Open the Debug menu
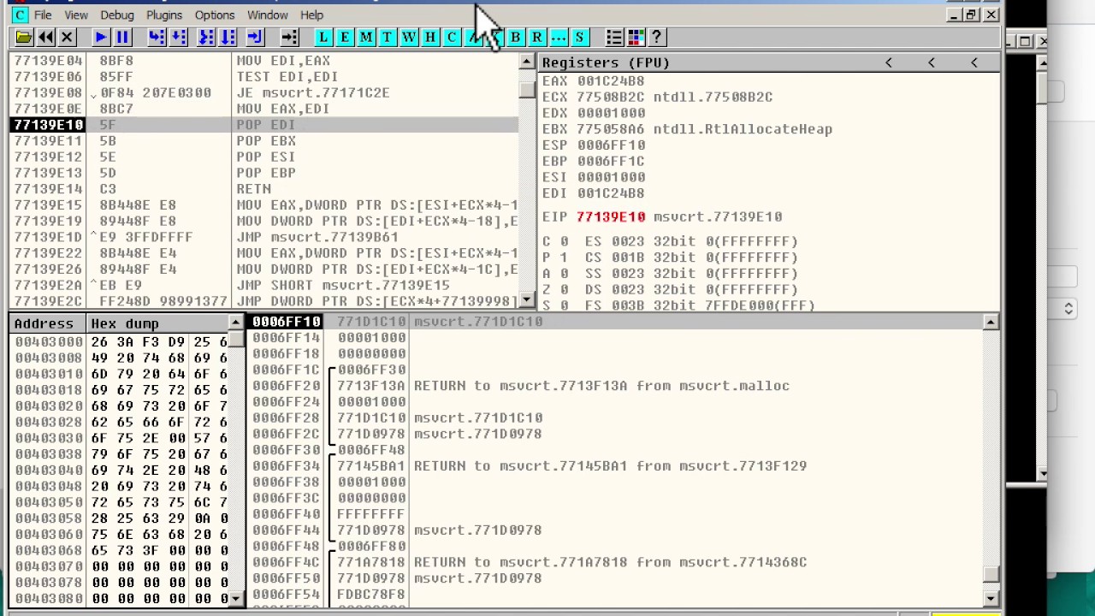The image size is (1095, 616). pyautogui.click(x=116, y=15)
